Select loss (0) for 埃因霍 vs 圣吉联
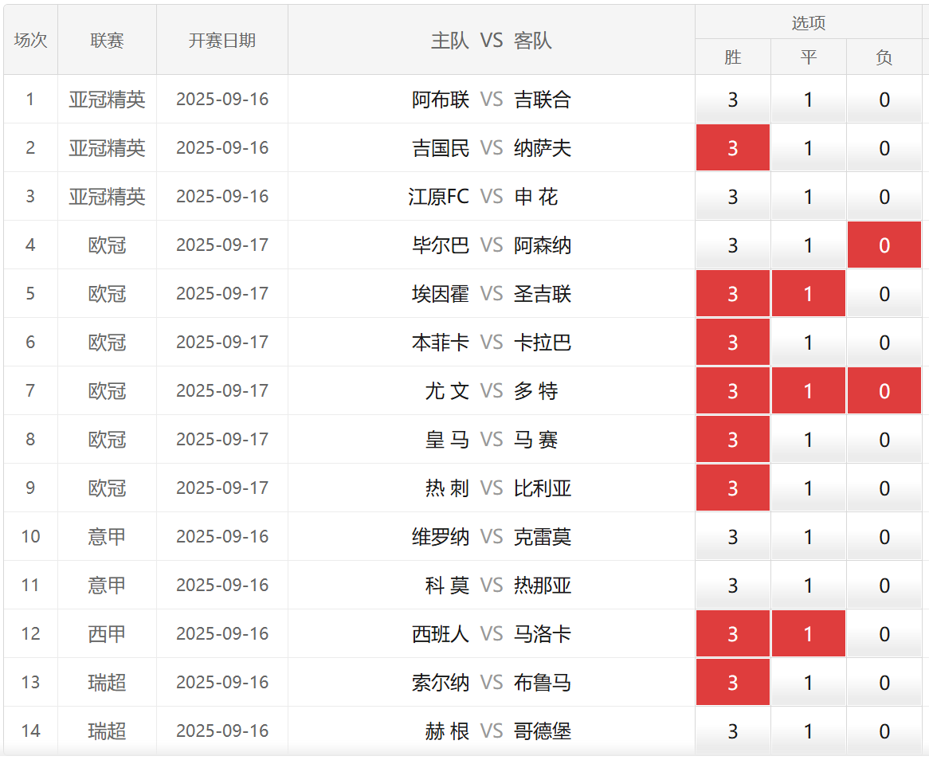929x760 pixels. point(884,294)
